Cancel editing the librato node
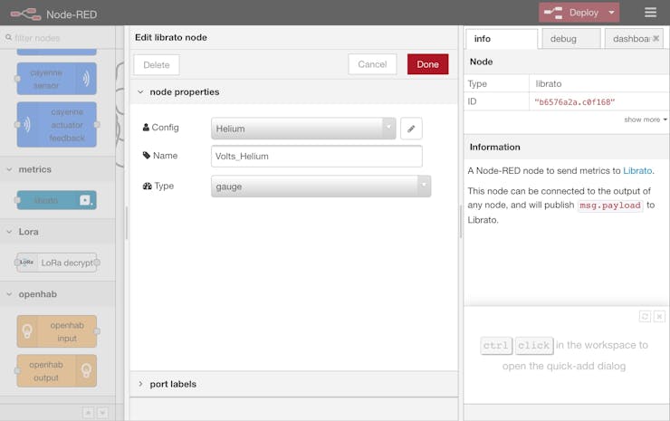The image size is (670, 421). pyautogui.click(x=372, y=64)
